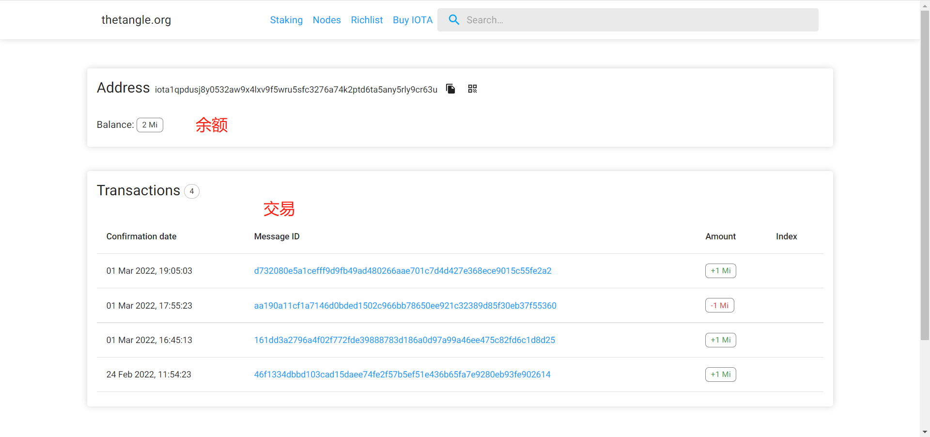
Task: Click the +1 Mi badge for 19:05:03 transaction
Action: (x=720, y=271)
